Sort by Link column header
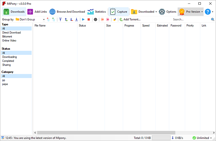This screenshot has height=141, width=216. click(x=208, y=25)
